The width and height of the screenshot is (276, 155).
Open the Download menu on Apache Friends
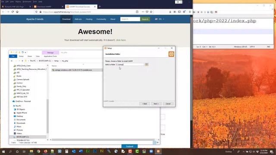tap(66, 19)
